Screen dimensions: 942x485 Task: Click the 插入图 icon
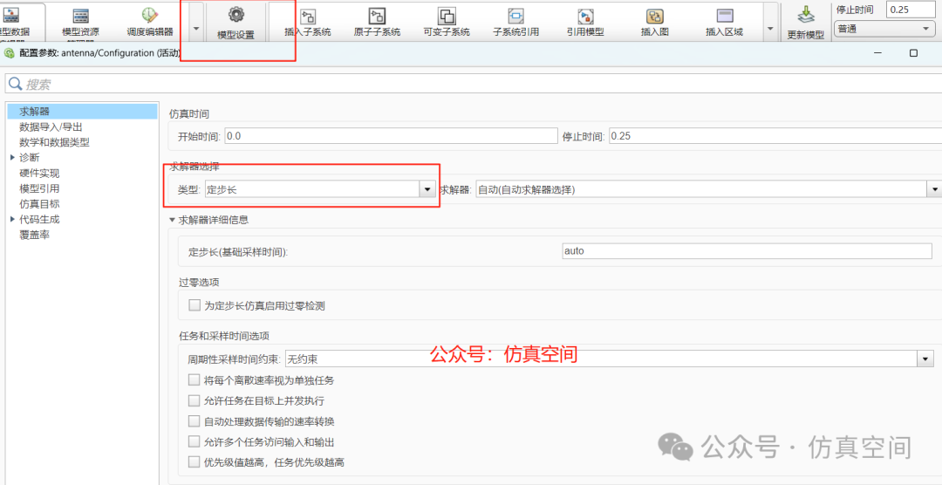654,17
